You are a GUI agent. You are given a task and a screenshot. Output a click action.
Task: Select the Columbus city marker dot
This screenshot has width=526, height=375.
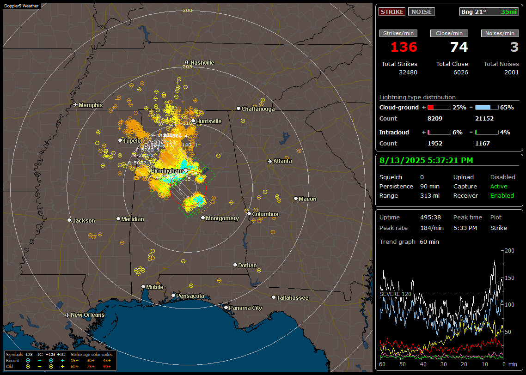pos(249,213)
